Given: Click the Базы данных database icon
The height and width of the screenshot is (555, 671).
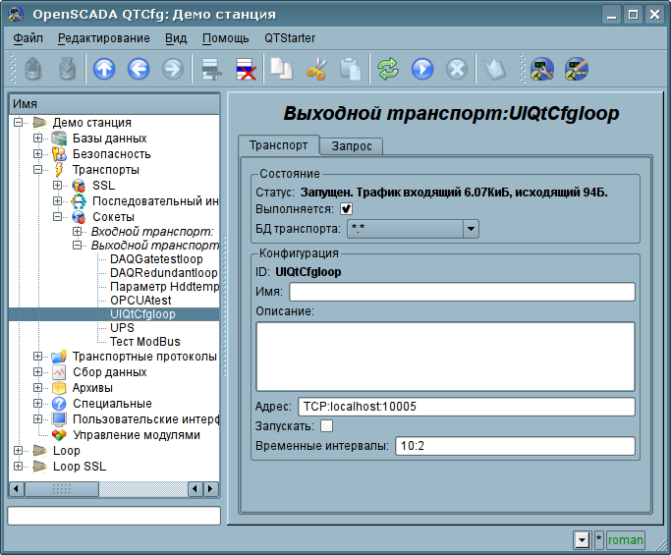Looking at the screenshot, I should click(59, 139).
